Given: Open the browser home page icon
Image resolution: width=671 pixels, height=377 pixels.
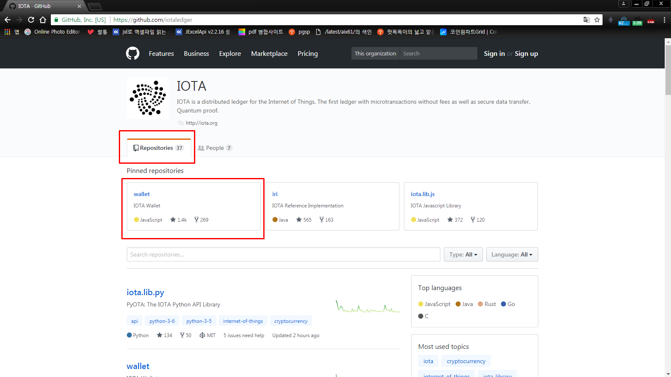Looking at the screenshot, I should [x=43, y=20].
